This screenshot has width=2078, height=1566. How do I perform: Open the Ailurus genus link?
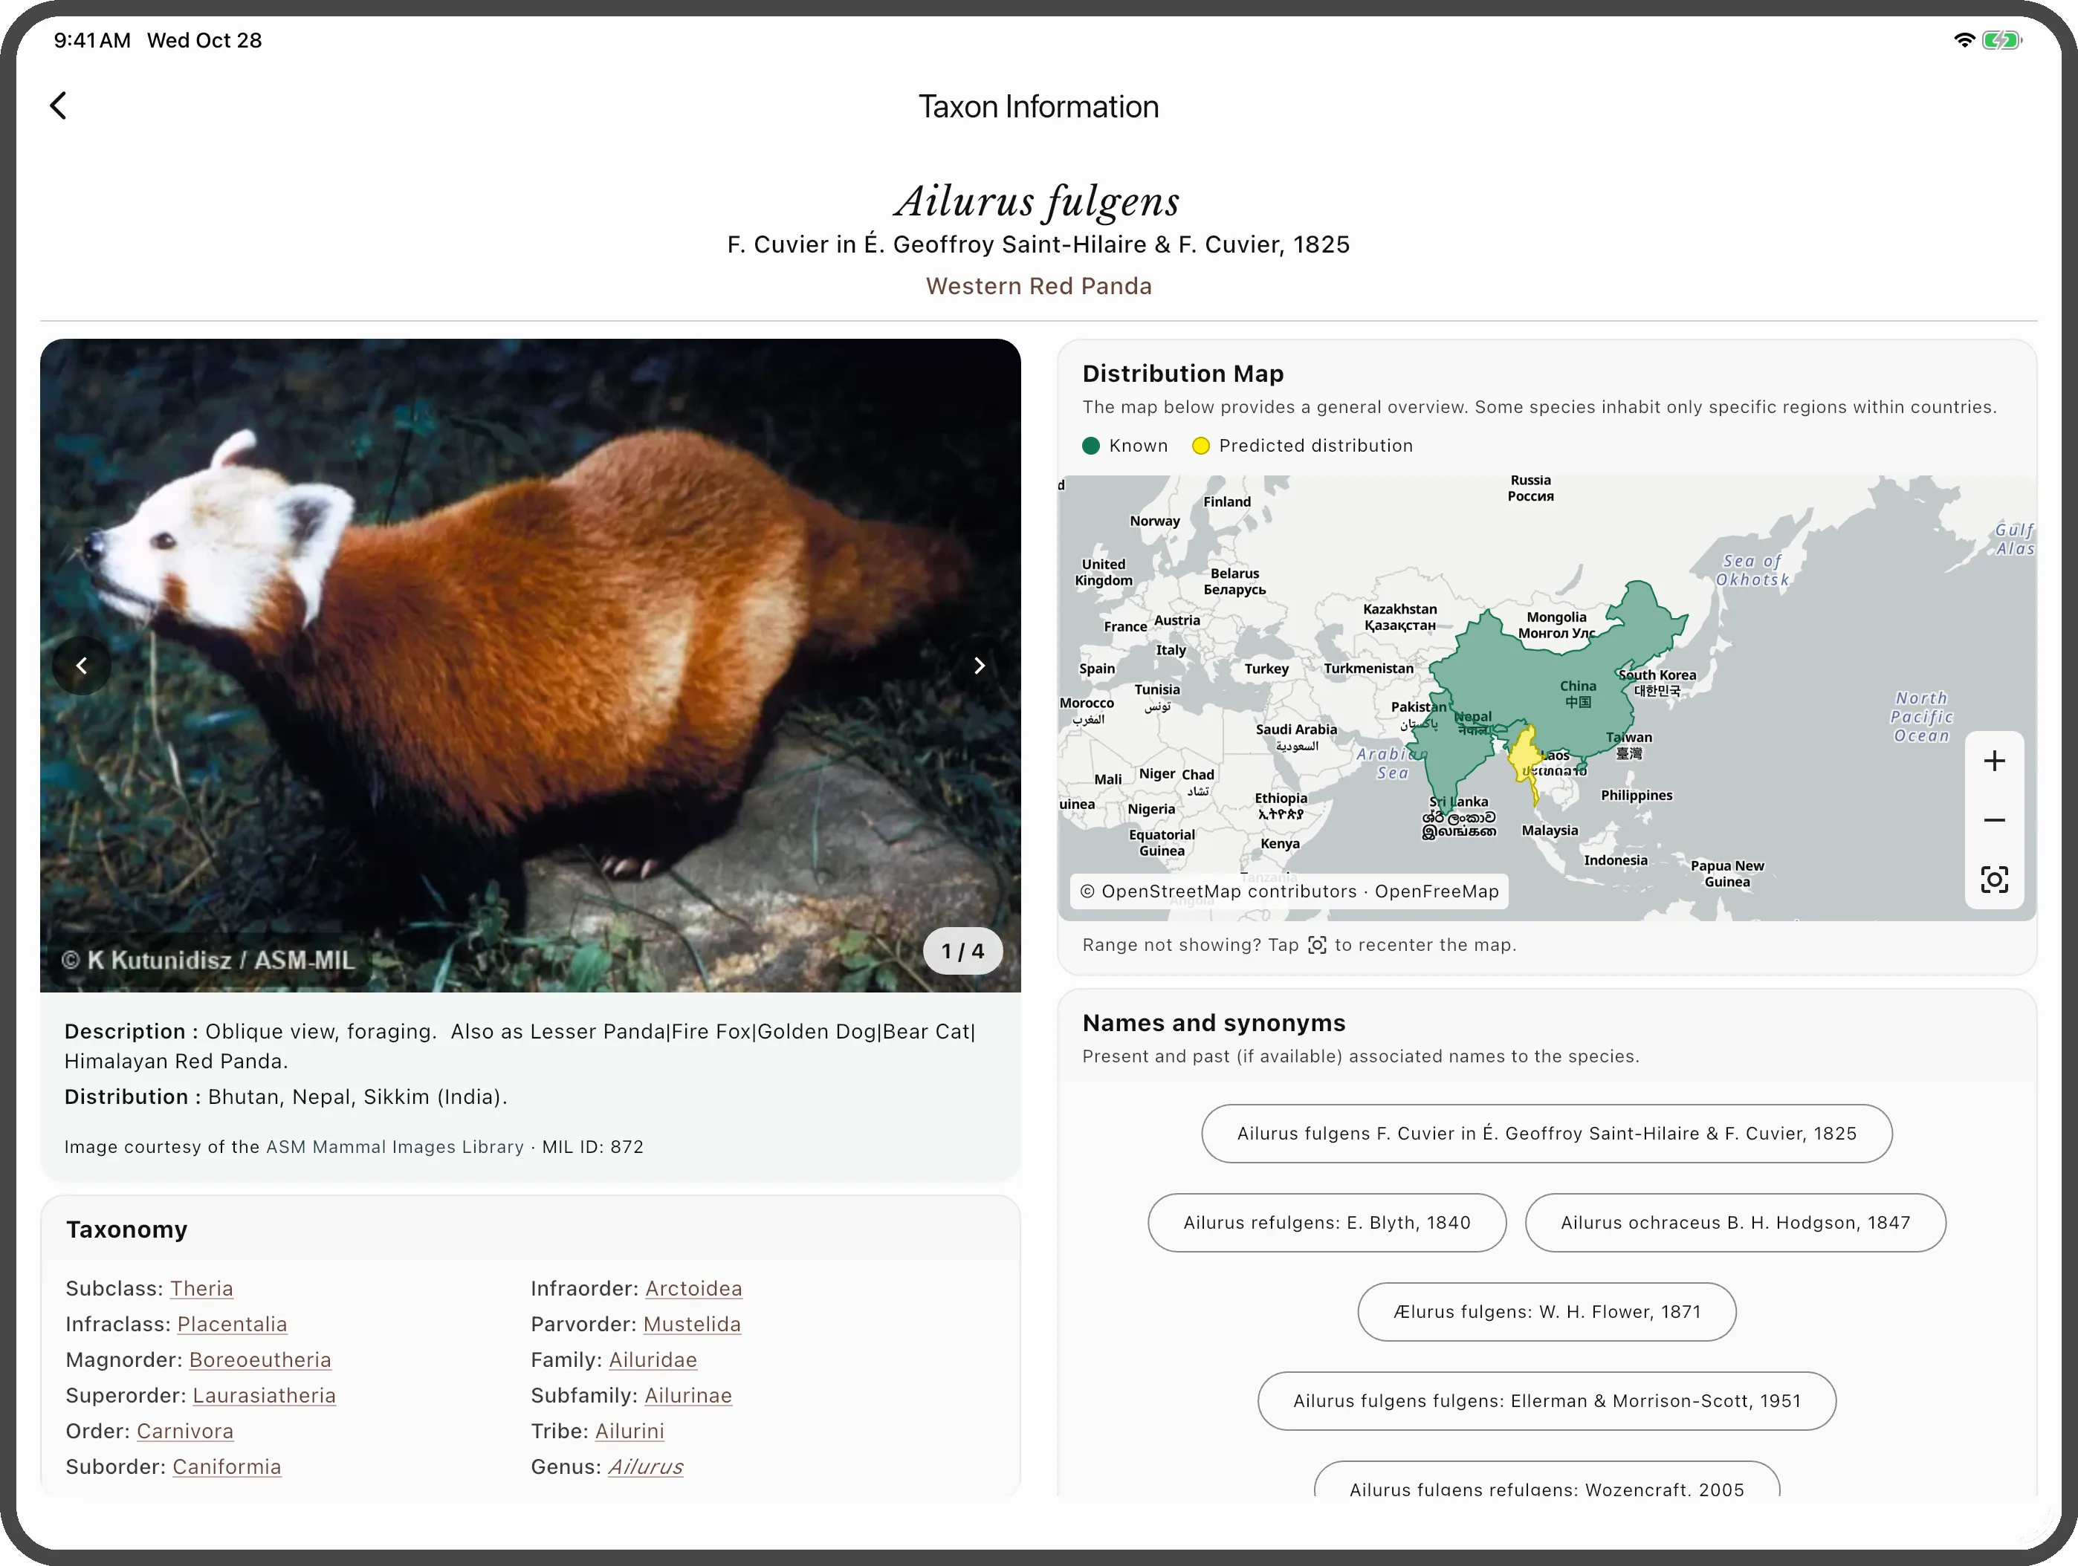[645, 1466]
